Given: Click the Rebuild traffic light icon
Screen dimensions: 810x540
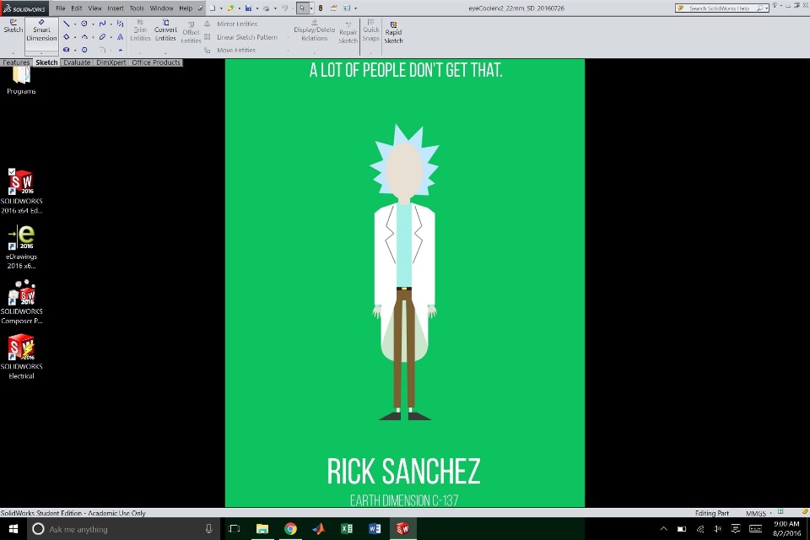Looking at the screenshot, I should click(x=321, y=8).
